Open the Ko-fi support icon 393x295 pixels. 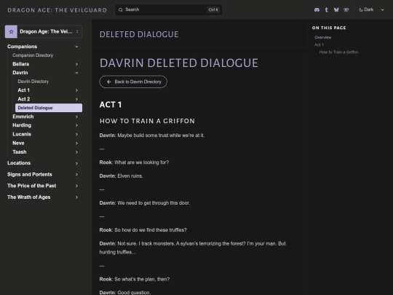coord(346,9)
